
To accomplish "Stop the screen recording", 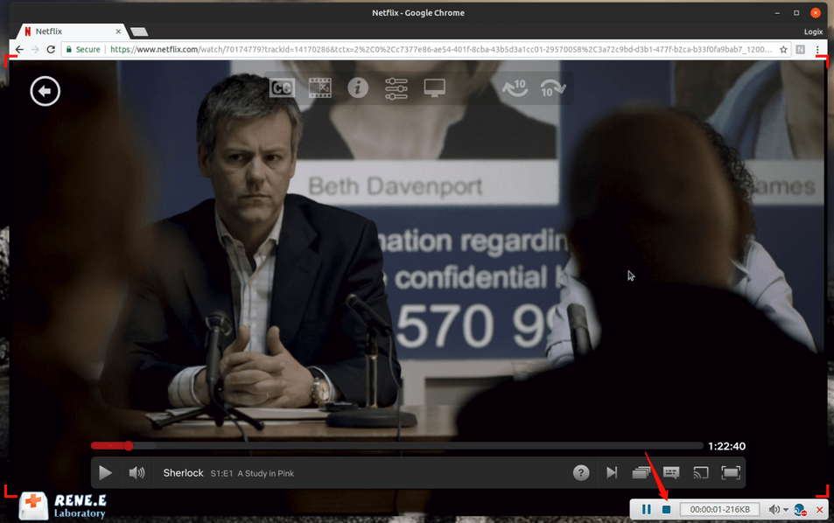I will click(x=667, y=509).
